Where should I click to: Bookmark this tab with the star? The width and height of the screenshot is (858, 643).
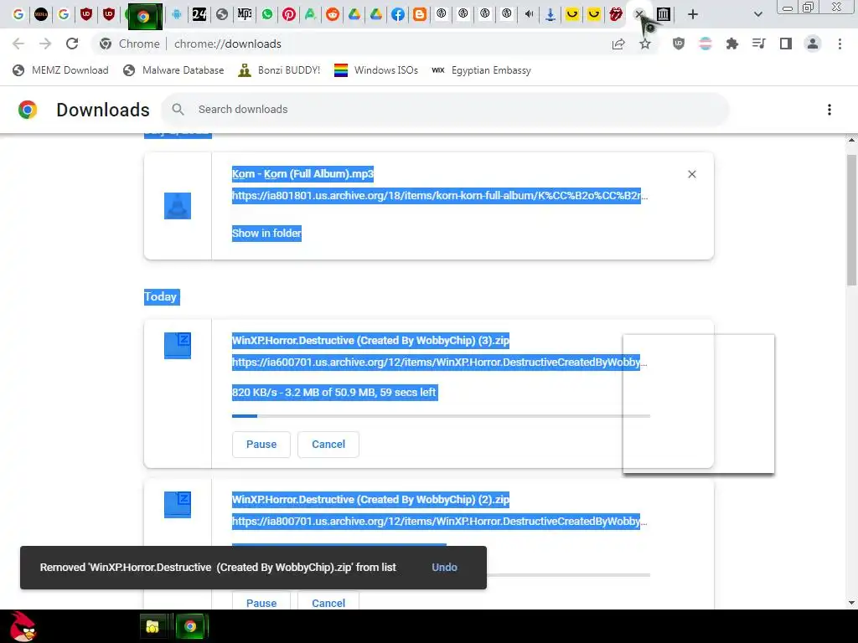pos(645,44)
